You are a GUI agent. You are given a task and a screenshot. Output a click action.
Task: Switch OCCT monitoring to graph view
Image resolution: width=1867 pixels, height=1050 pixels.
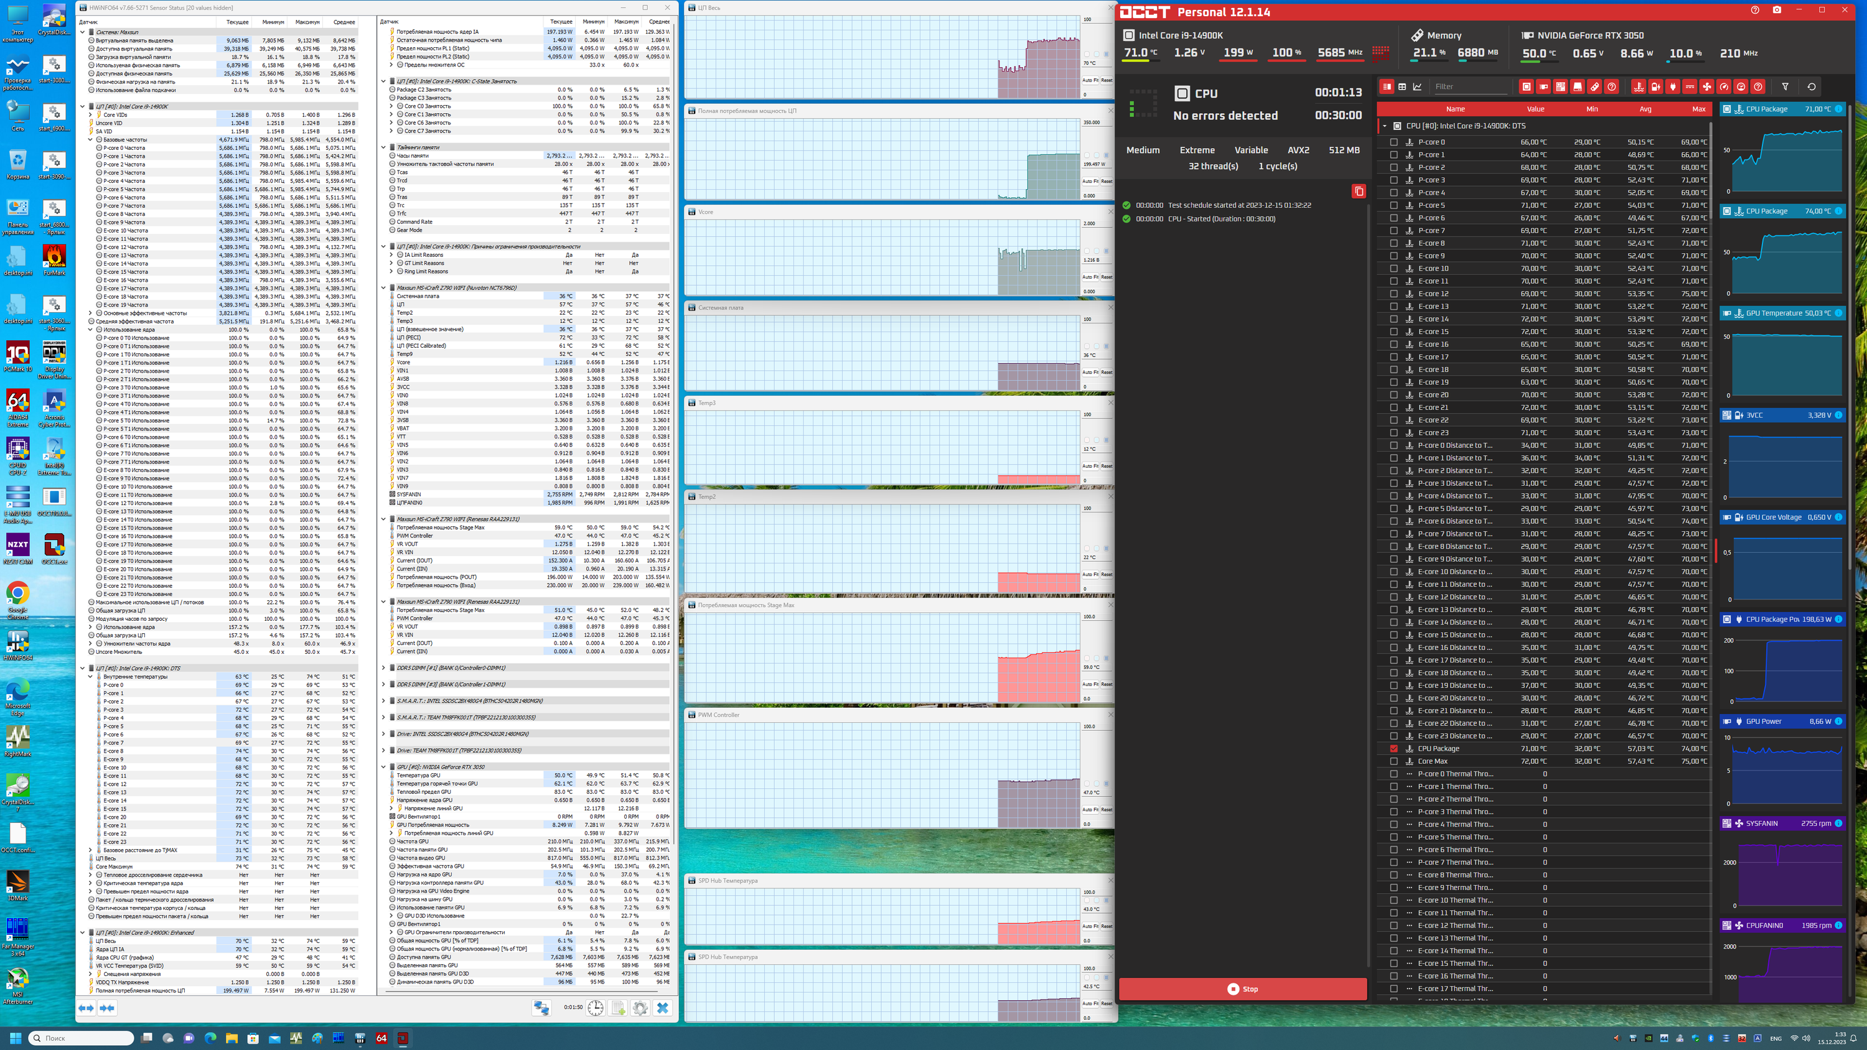point(1418,87)
